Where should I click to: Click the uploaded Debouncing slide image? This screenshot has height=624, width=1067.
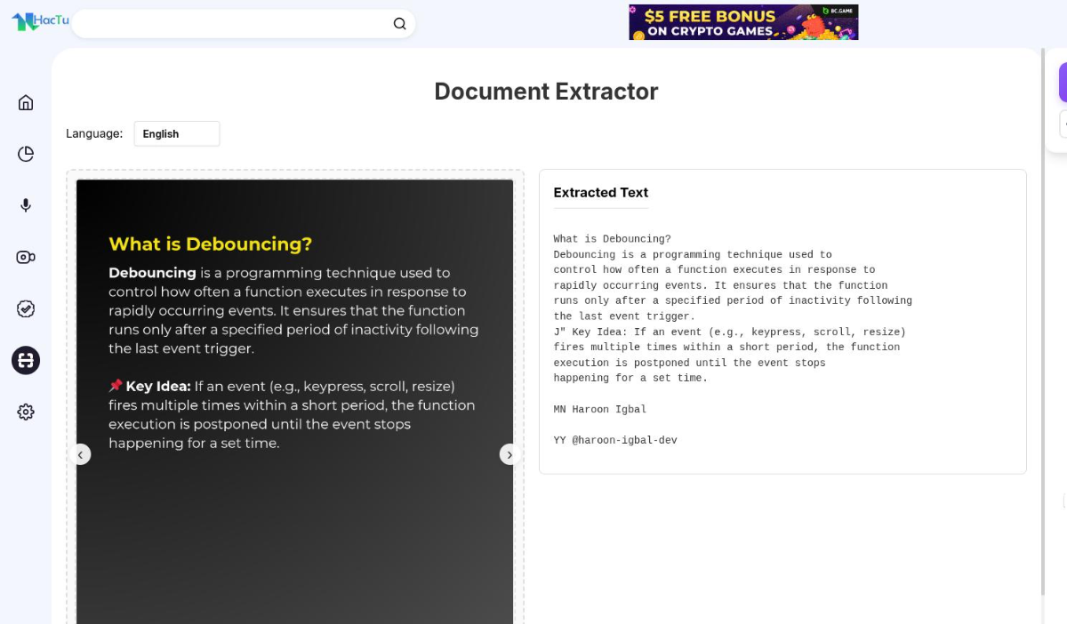click(x=294, y=402)
